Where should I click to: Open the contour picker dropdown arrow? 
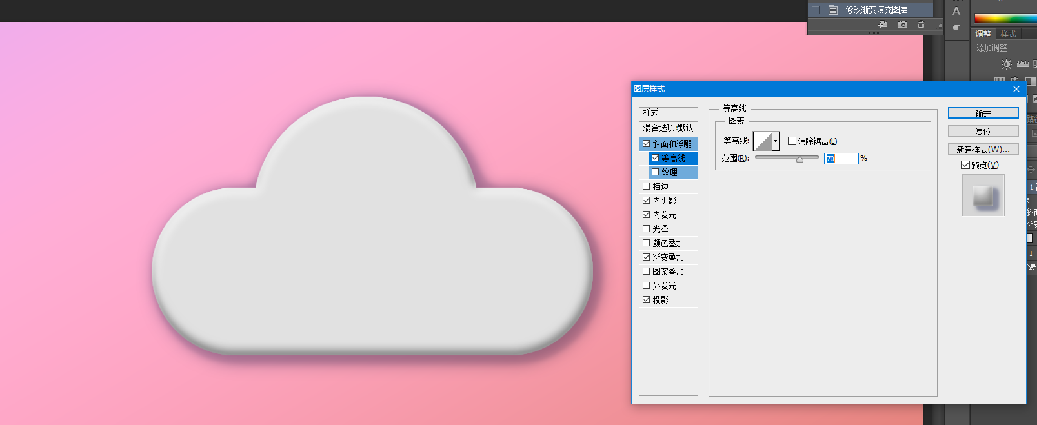click(x=776, y=141)
